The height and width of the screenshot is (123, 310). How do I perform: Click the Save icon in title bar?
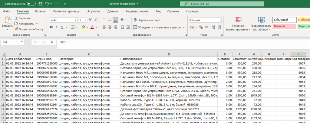(41, 4)
